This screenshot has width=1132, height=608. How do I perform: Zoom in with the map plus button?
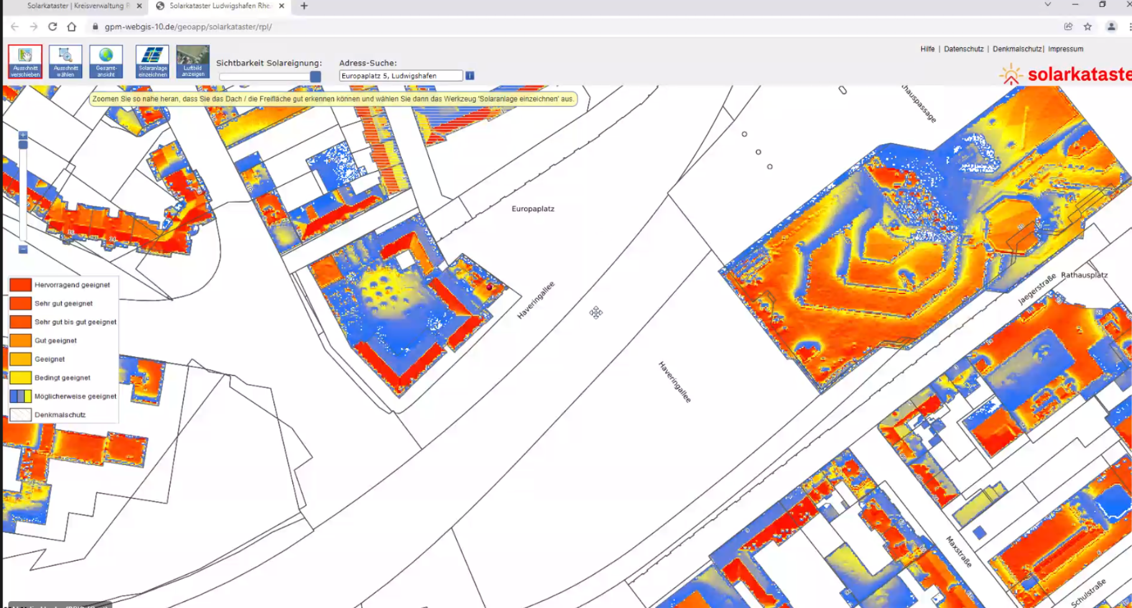pyautogui.click(x=23, y=136)
